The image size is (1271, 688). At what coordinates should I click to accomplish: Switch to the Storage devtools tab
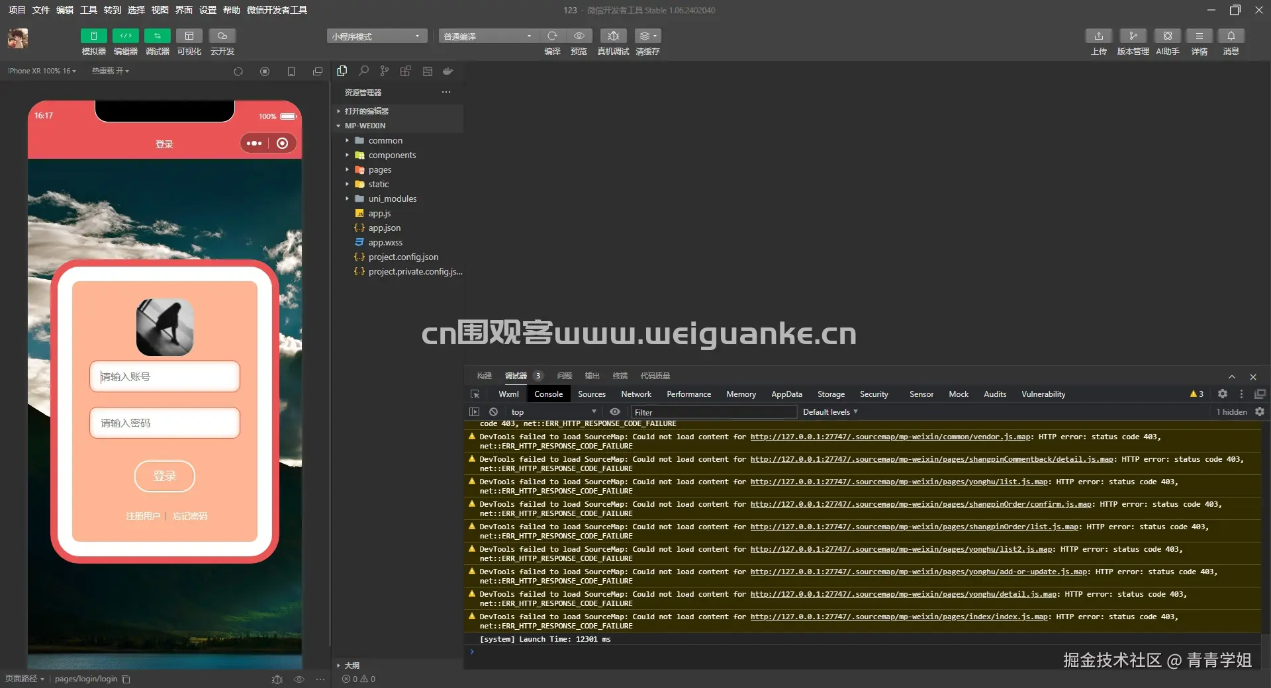831,394
